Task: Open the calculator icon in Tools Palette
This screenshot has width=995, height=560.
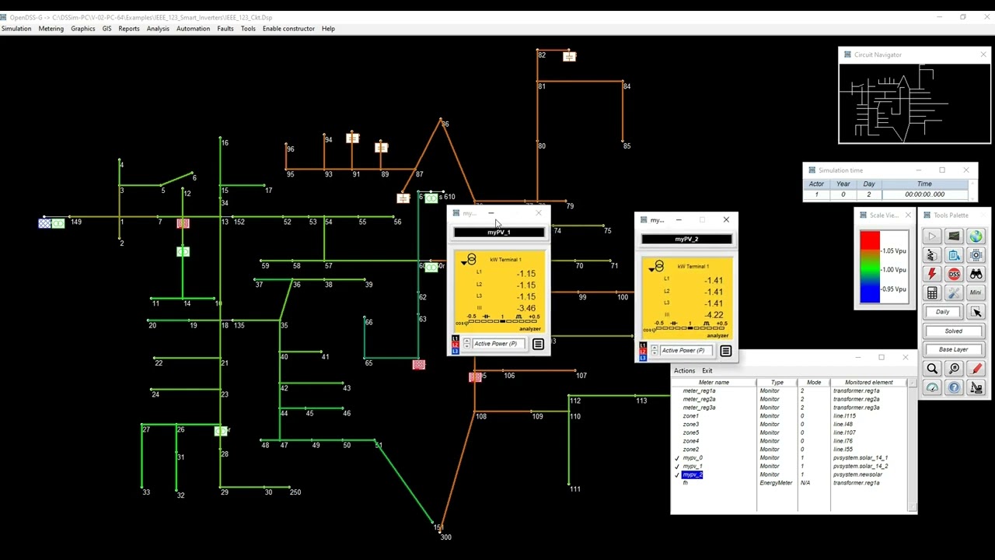Action: coord(932,292)
